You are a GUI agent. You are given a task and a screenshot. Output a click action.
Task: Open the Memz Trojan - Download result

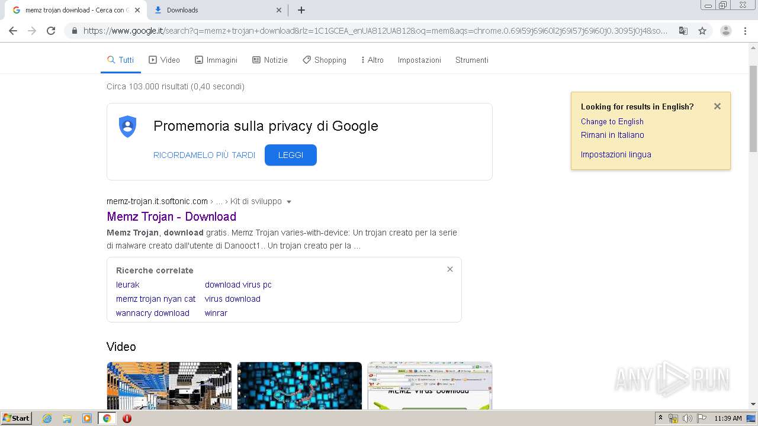coord(172,217)
